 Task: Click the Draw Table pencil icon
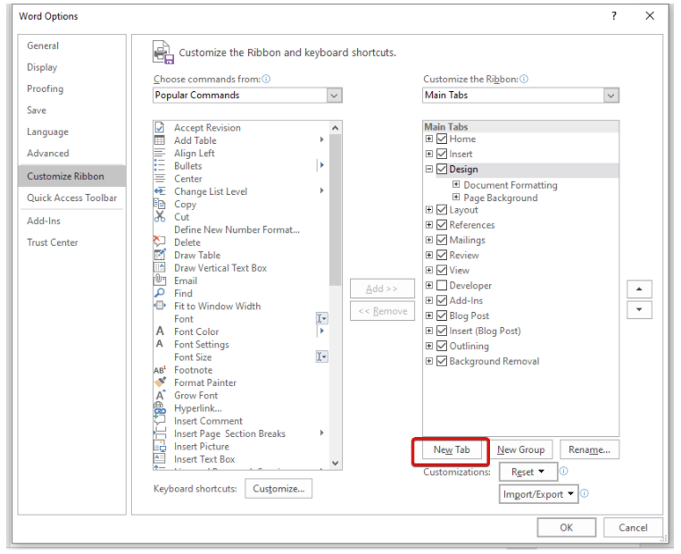tap(160, 255)
